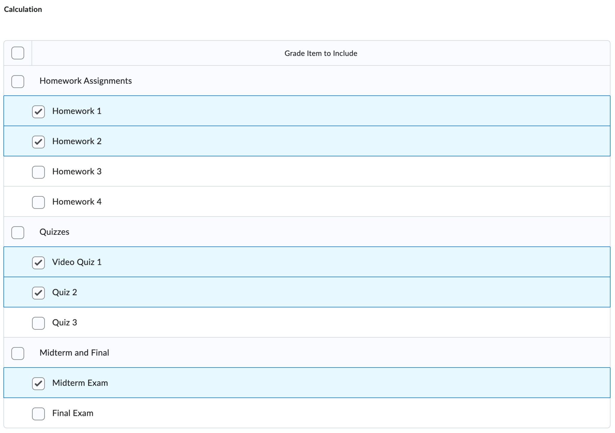Include the Final Exam checkbox
This screenshot has height=433, width=615.
pos(38,414)
